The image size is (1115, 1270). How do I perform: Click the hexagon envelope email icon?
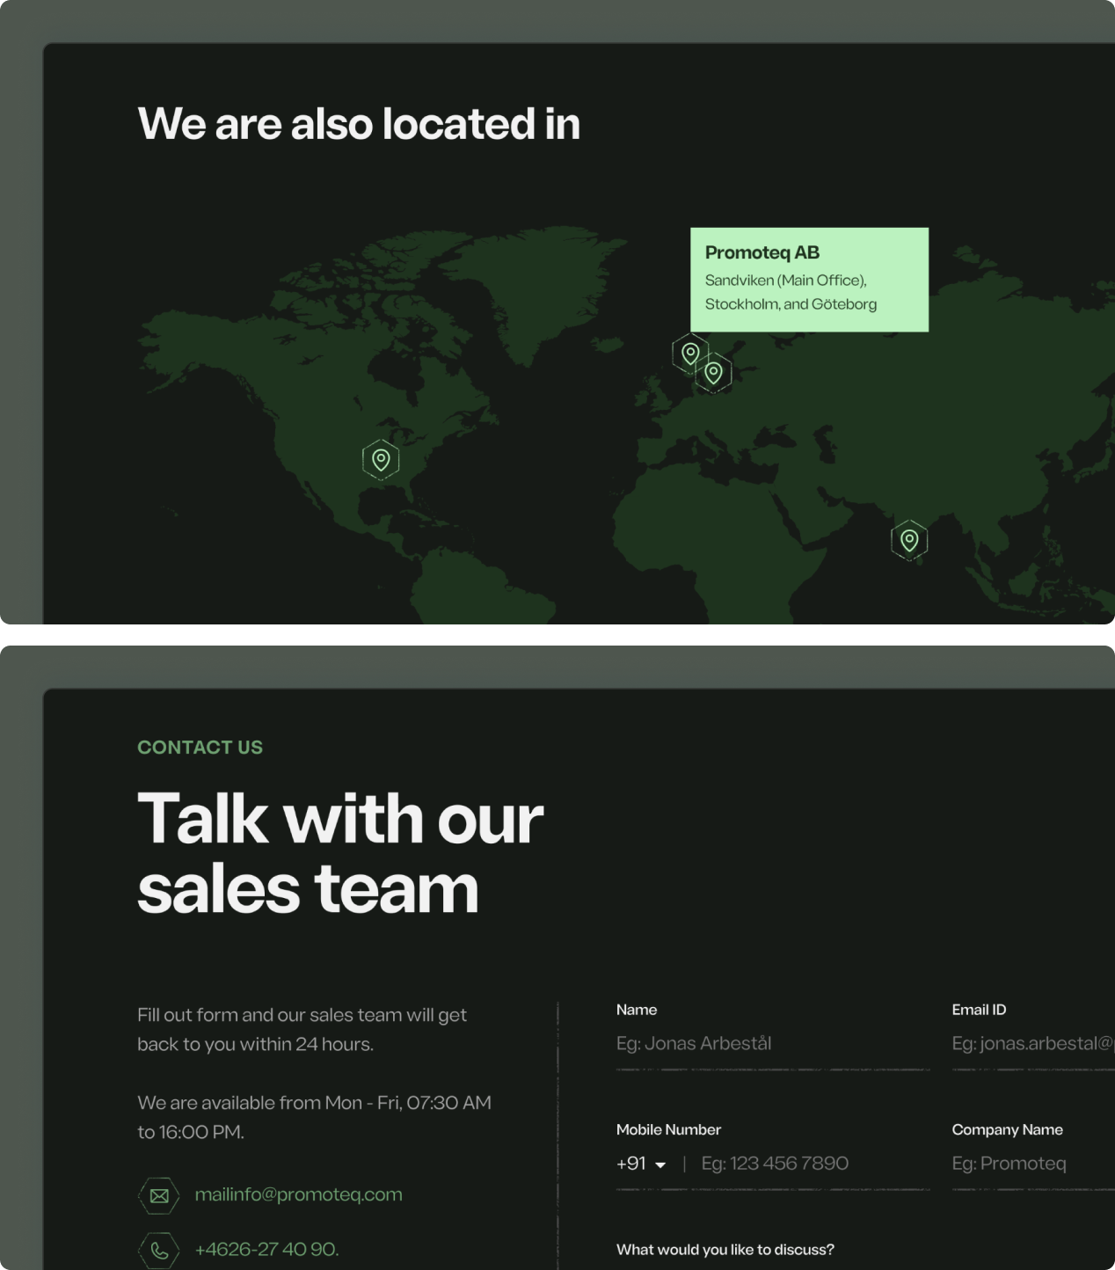pyautogui.click(x=159, y=1195)
